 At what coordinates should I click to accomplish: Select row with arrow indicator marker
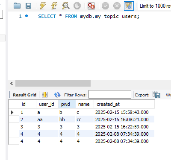click(12, 112)
